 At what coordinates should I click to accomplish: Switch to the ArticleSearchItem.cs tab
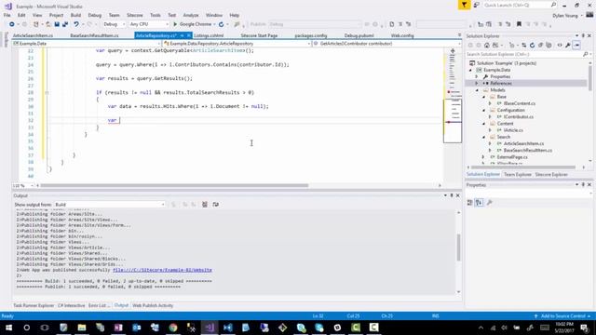click(x=34, y=35)
